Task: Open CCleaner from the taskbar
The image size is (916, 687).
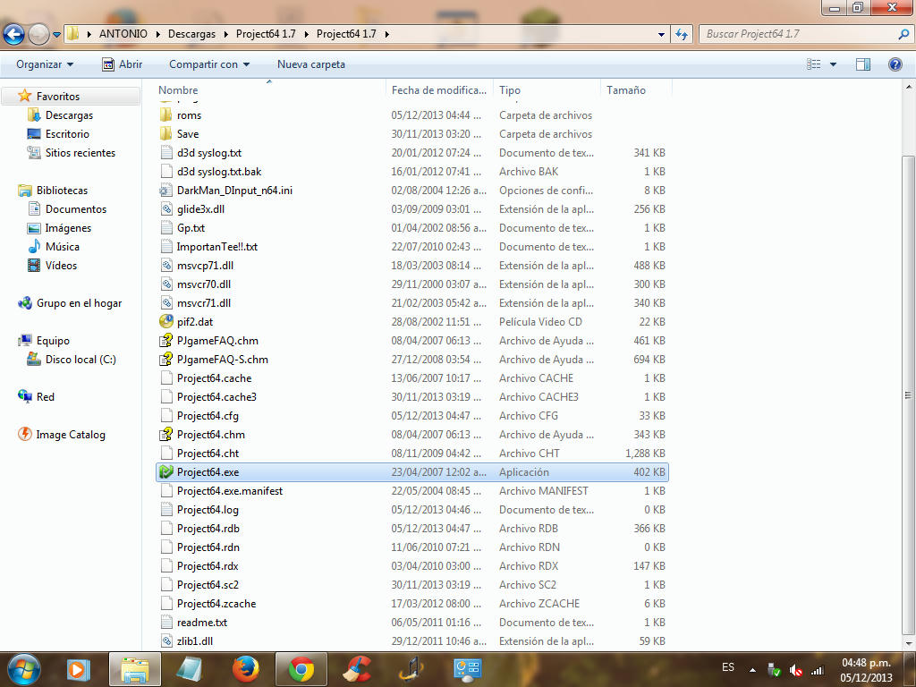Action: click(358, 669)
